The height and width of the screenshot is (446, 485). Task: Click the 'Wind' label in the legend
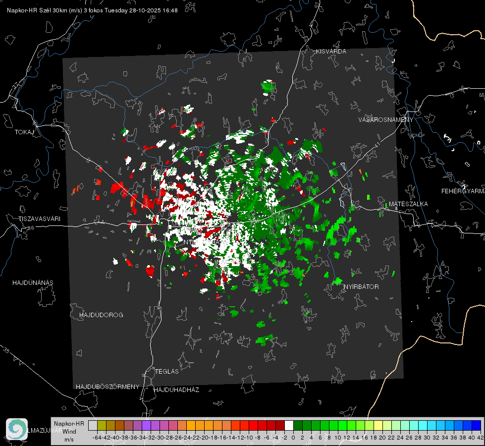69,432
